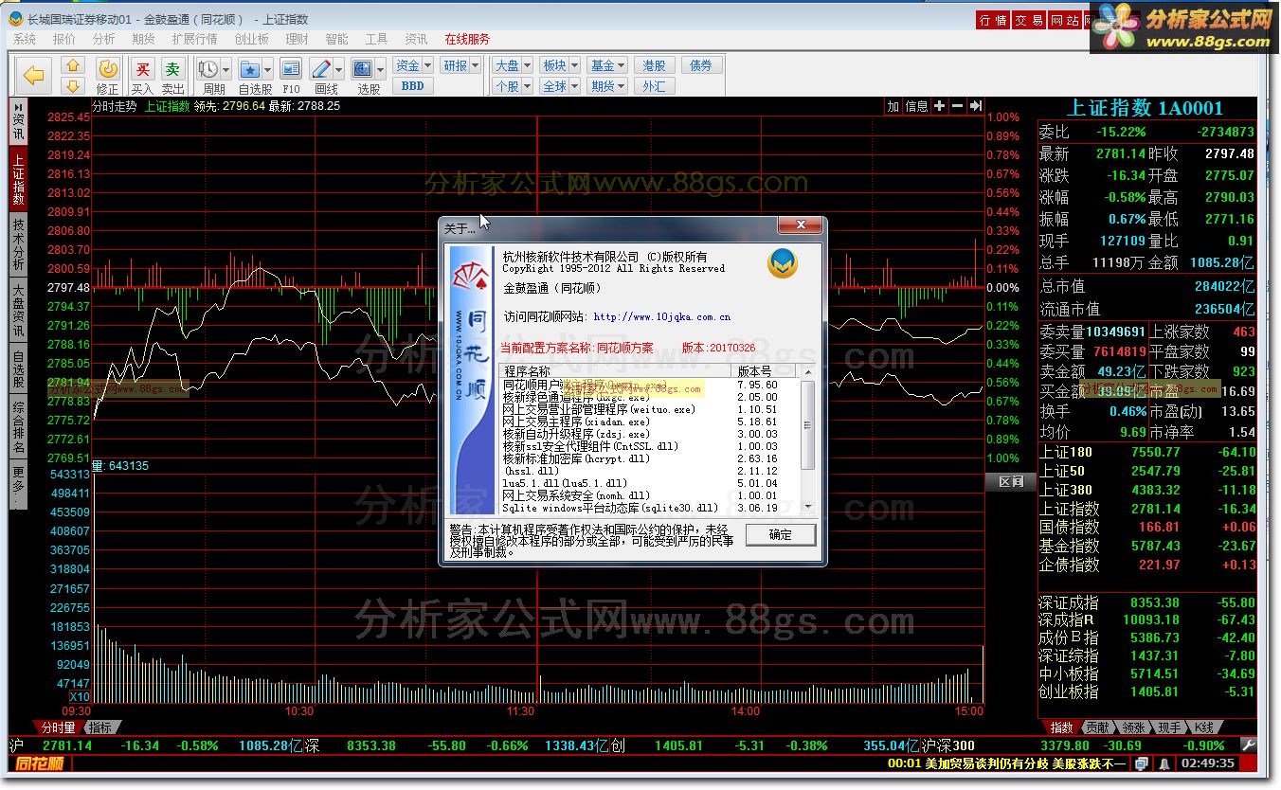Click the 外汇 toolbar button
1281x790 pixels.
click(x=654, y=86)
